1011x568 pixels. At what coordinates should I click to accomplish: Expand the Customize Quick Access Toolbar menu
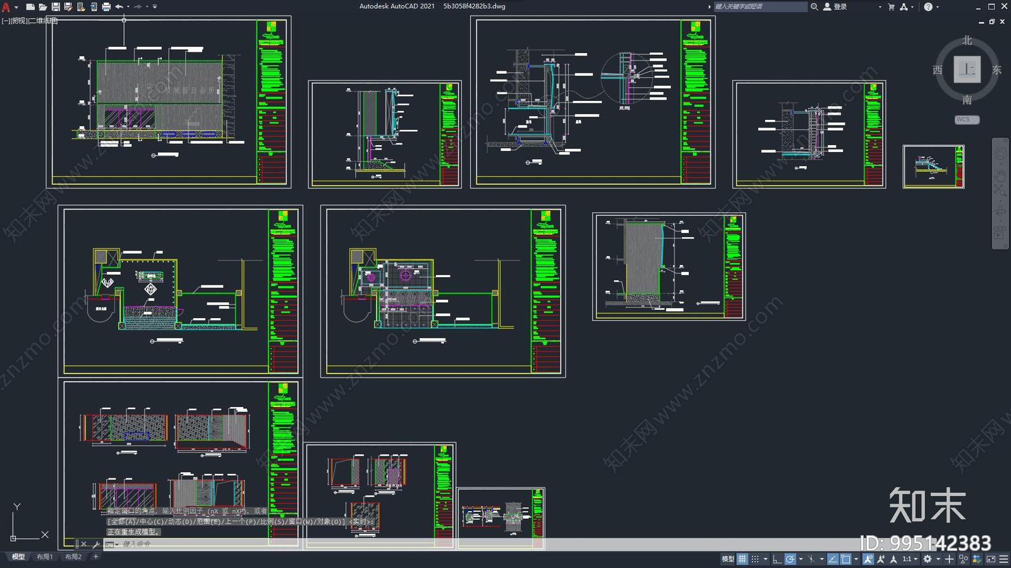[x=155, y=7]
